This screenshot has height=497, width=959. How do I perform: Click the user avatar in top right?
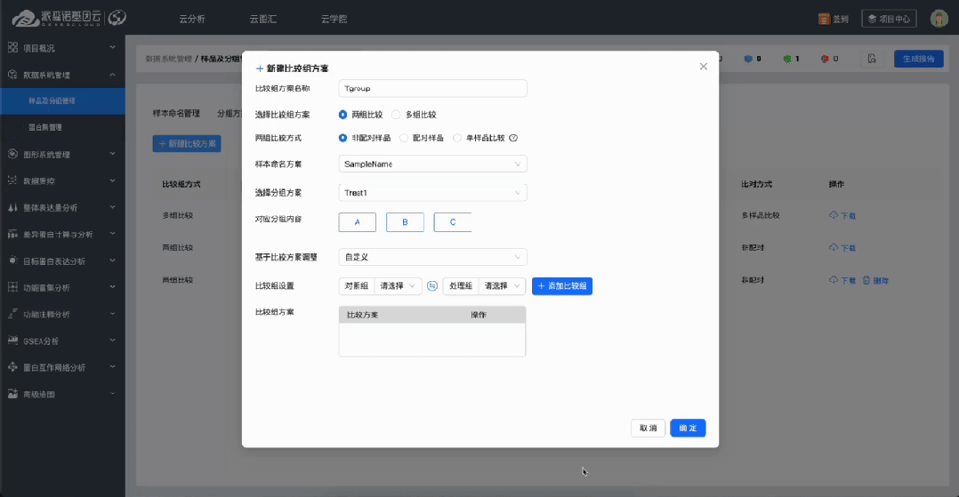939,19
